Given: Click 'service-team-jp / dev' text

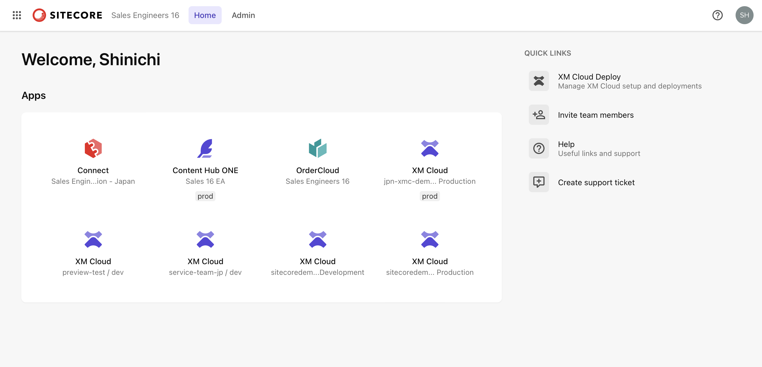Looking at the screenshot, I should tap(205, 272).
